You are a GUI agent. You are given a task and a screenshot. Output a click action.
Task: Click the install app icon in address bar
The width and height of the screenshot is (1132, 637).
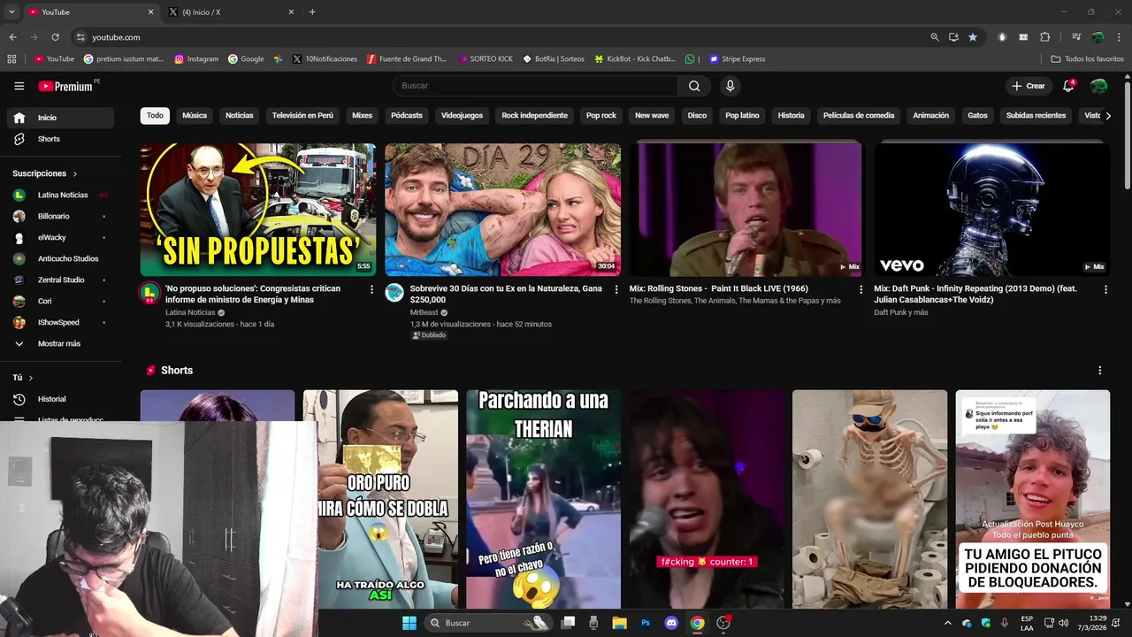click(953, 37)
